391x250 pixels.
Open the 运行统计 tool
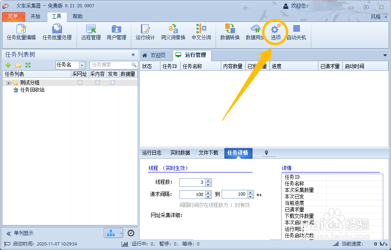(x=145, y=32)
